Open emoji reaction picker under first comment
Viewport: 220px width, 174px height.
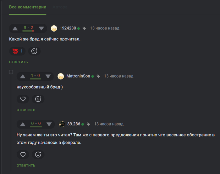[x=34, y=51]
